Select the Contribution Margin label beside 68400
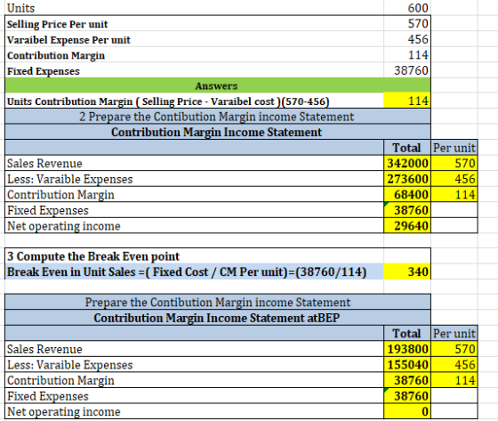 point(60,195)
